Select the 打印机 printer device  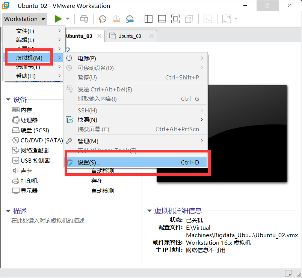[25, 181]
